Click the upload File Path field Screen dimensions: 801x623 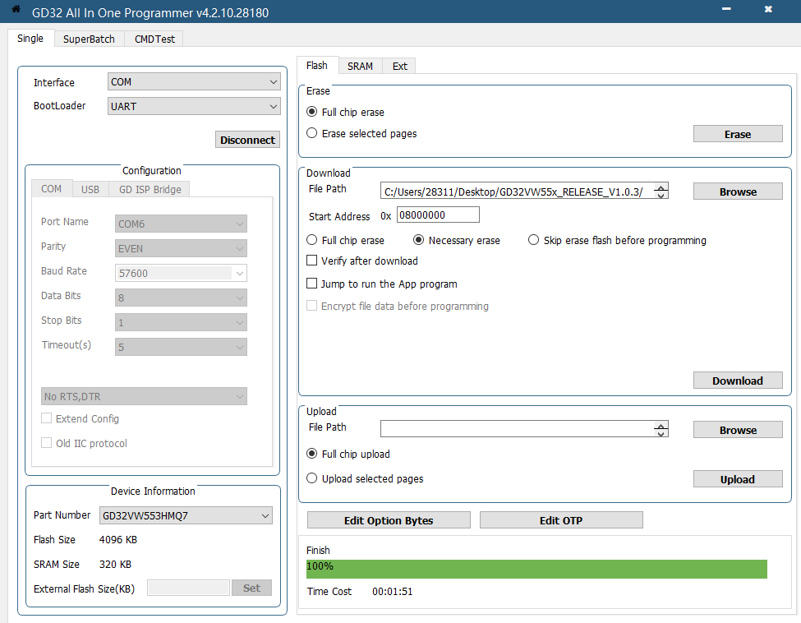click(x=517, y=429)
